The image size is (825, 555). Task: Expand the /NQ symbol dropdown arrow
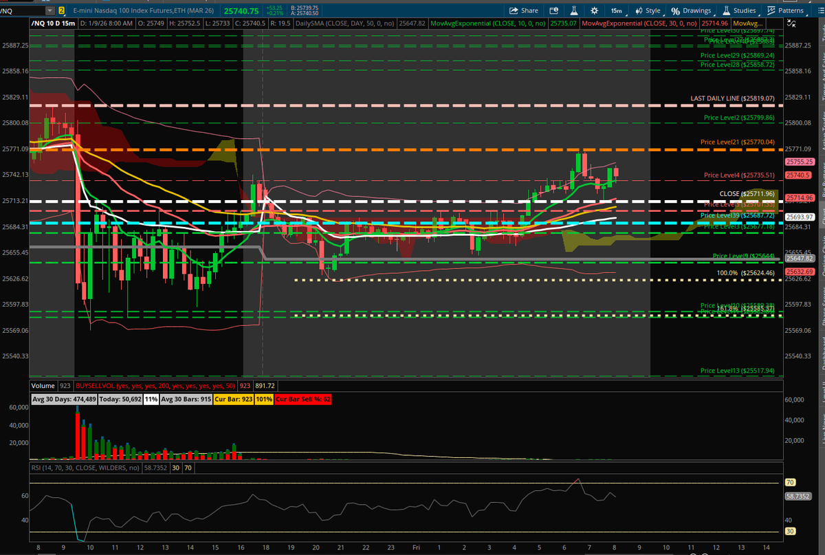[x=49, y=10]
